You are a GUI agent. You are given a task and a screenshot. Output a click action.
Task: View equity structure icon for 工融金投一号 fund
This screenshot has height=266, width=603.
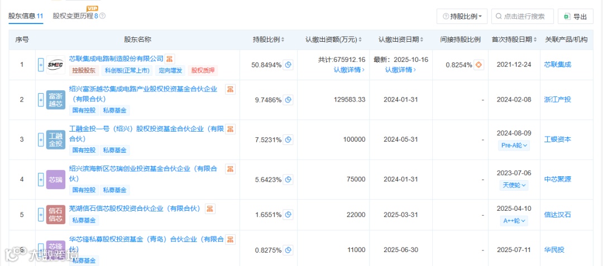point(231,129)
